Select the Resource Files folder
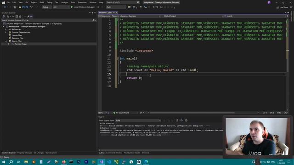 pos(17,38)
